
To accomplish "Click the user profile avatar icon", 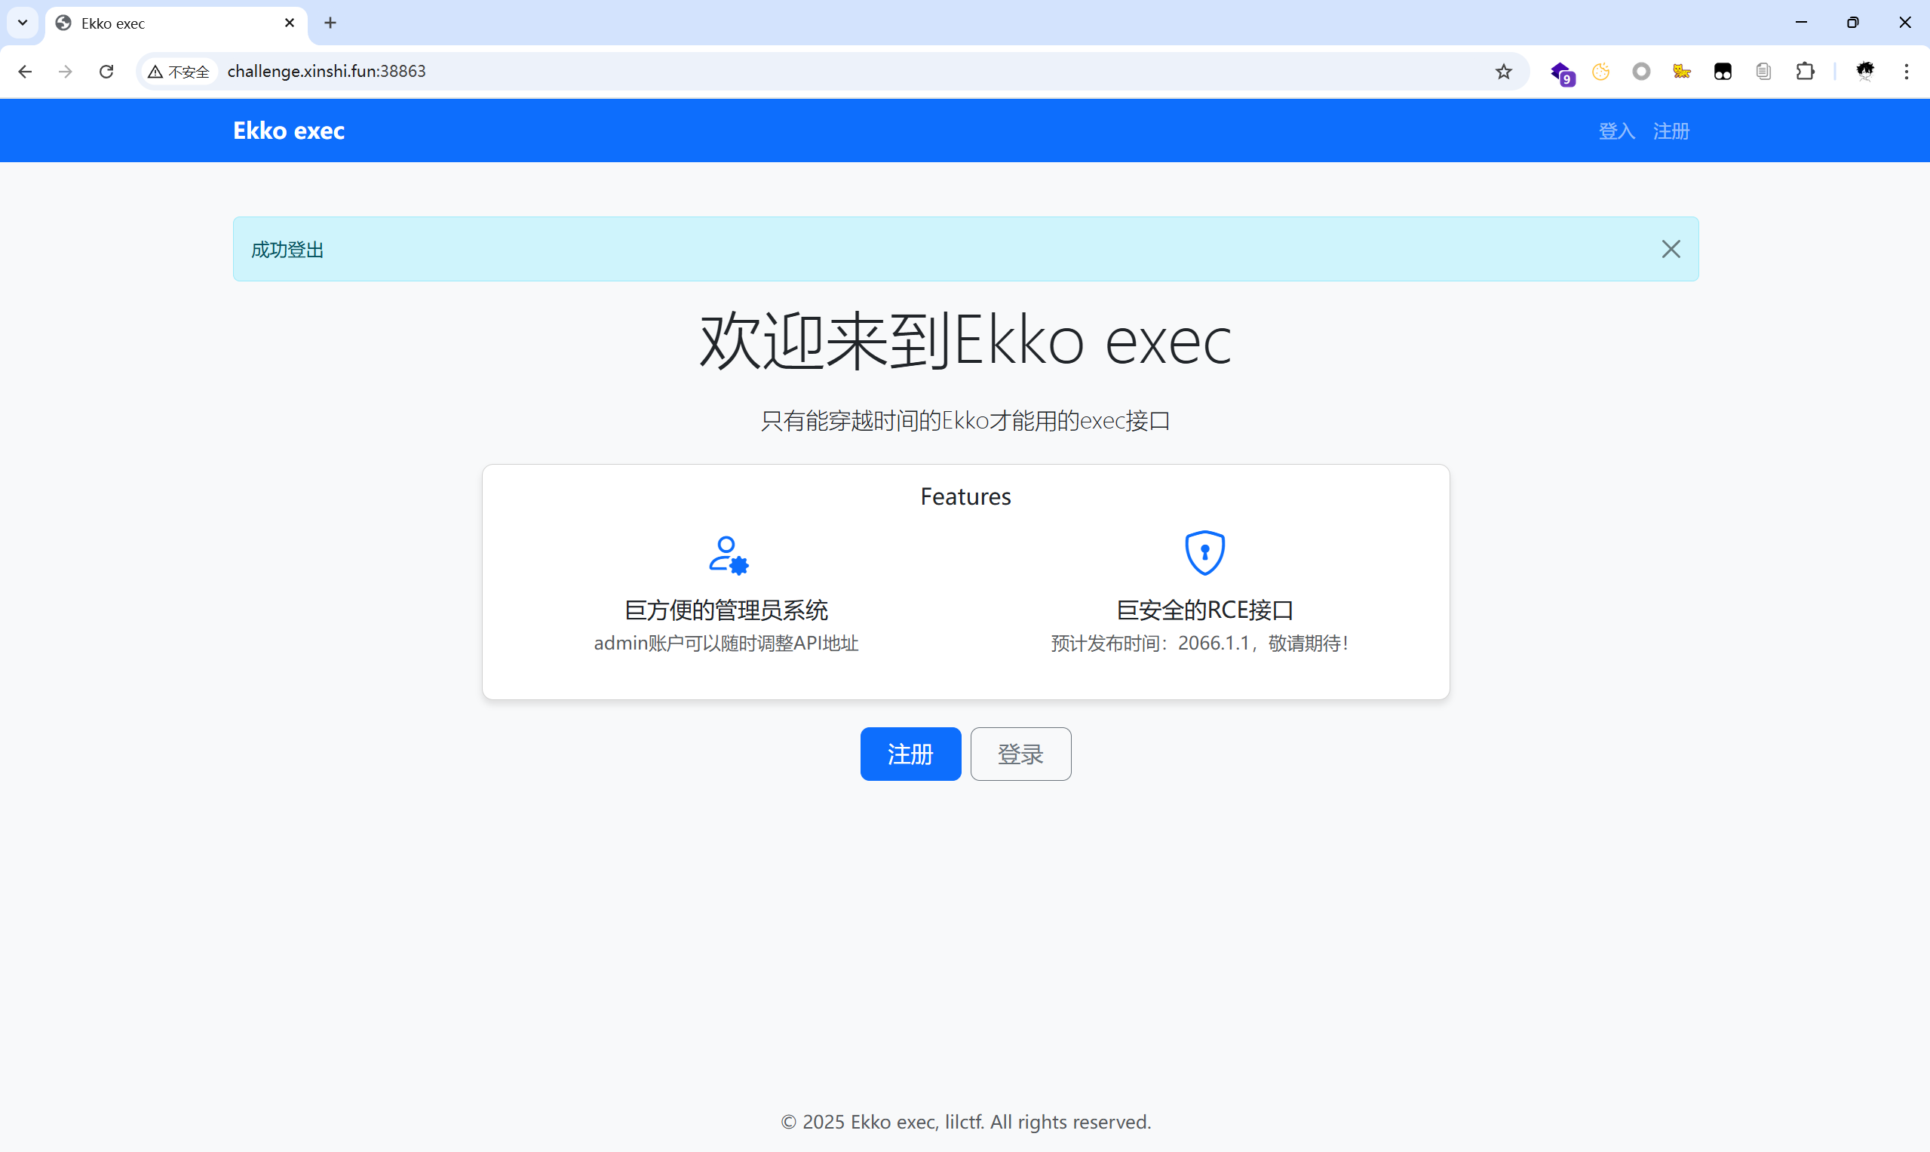I will (1865, 72).
